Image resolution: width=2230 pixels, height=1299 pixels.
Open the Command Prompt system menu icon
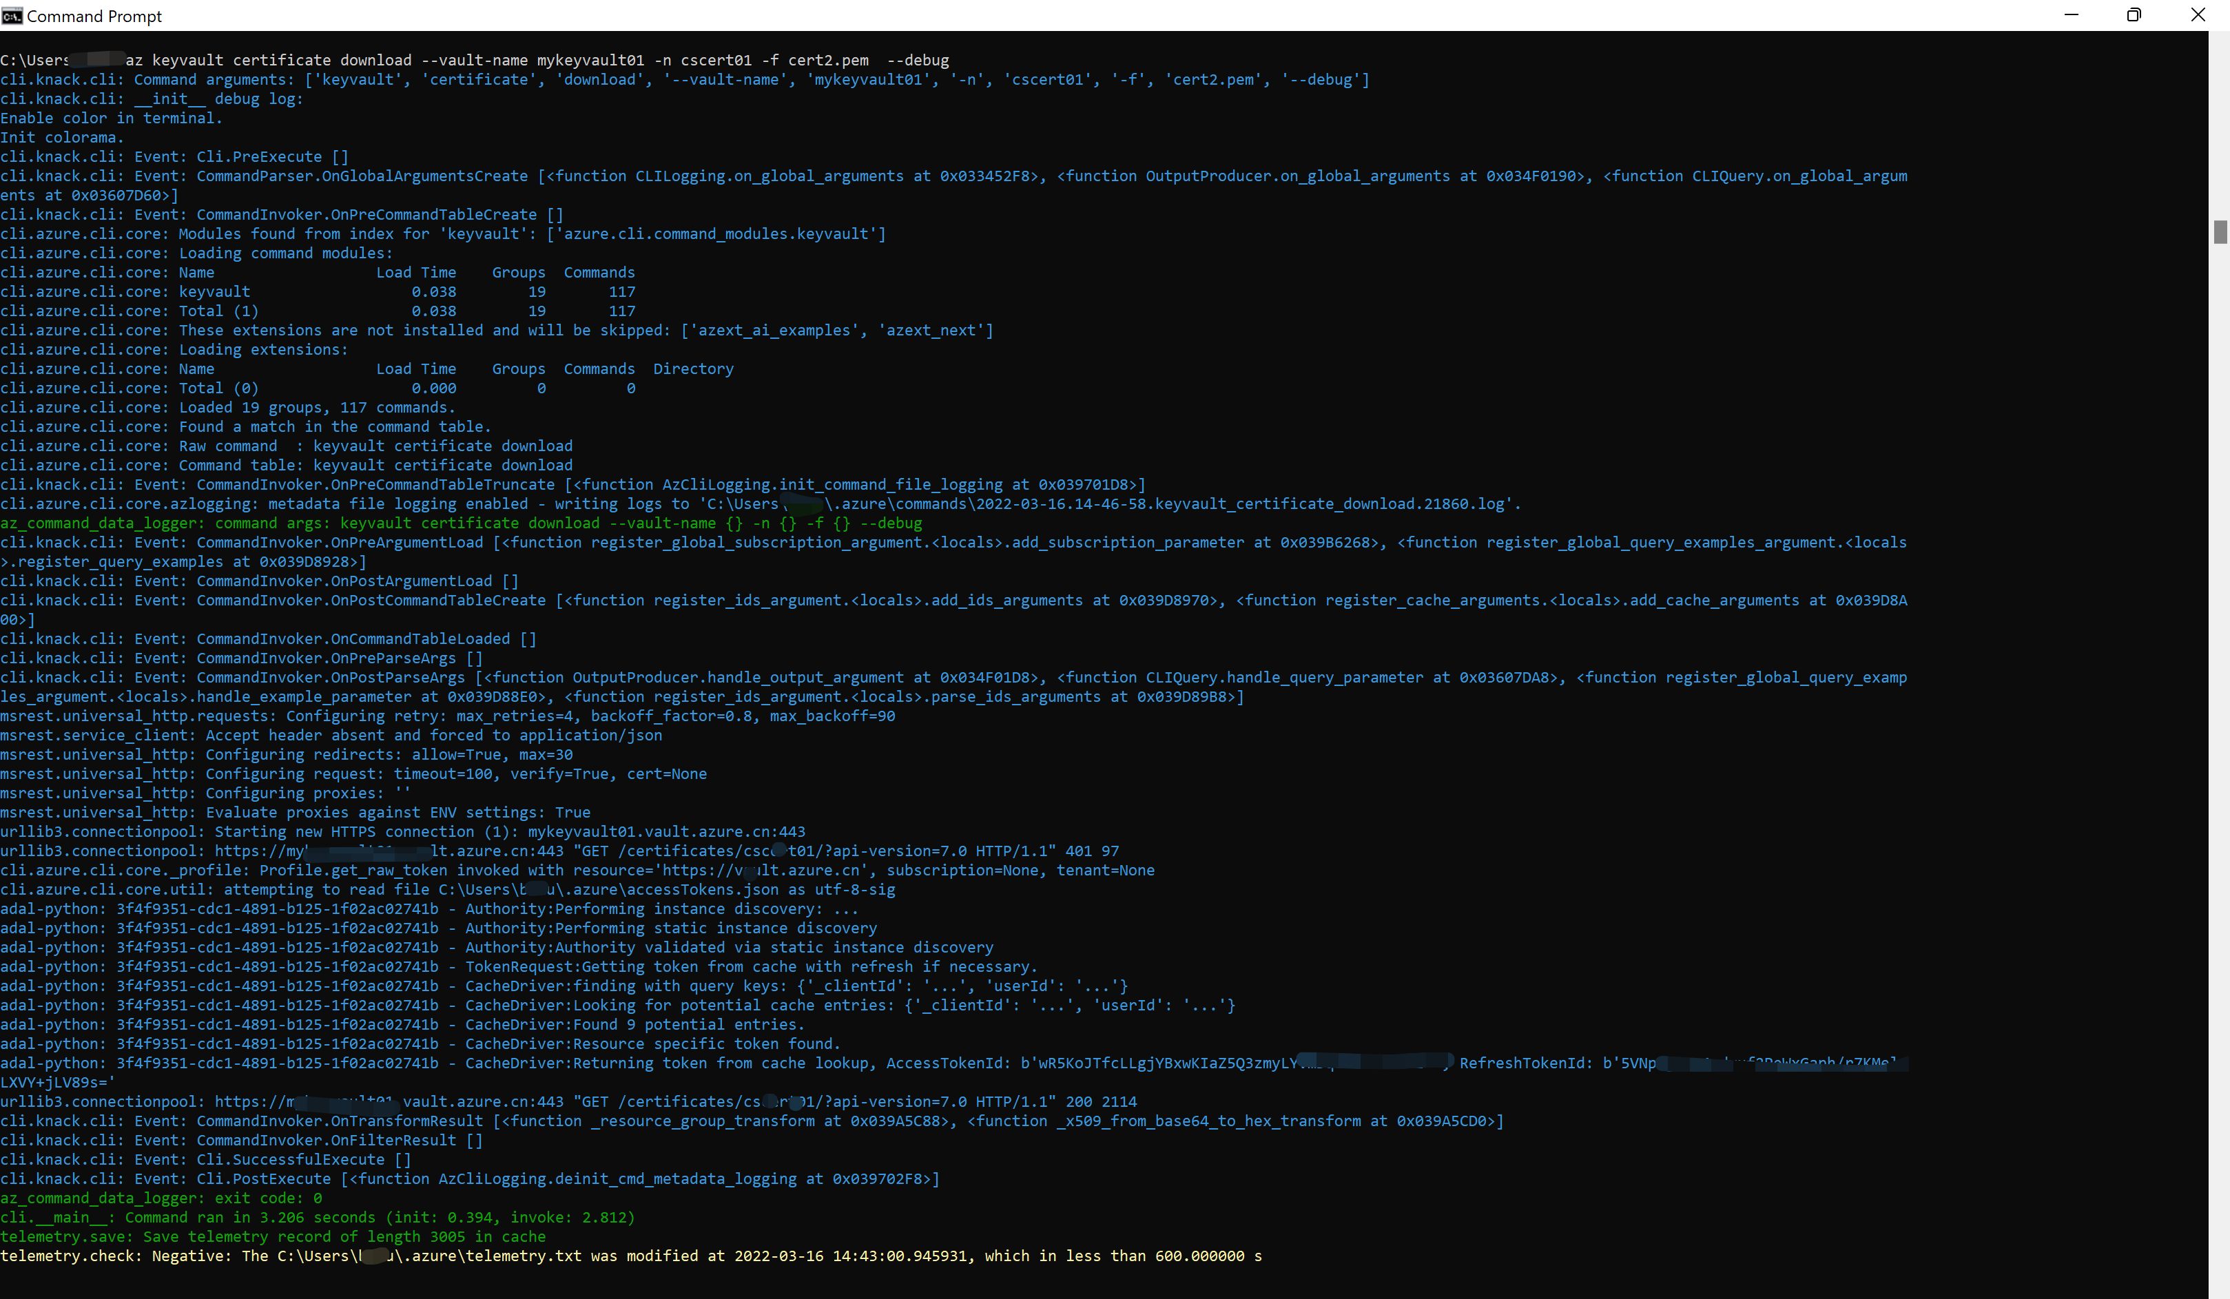tap(12, 15)
